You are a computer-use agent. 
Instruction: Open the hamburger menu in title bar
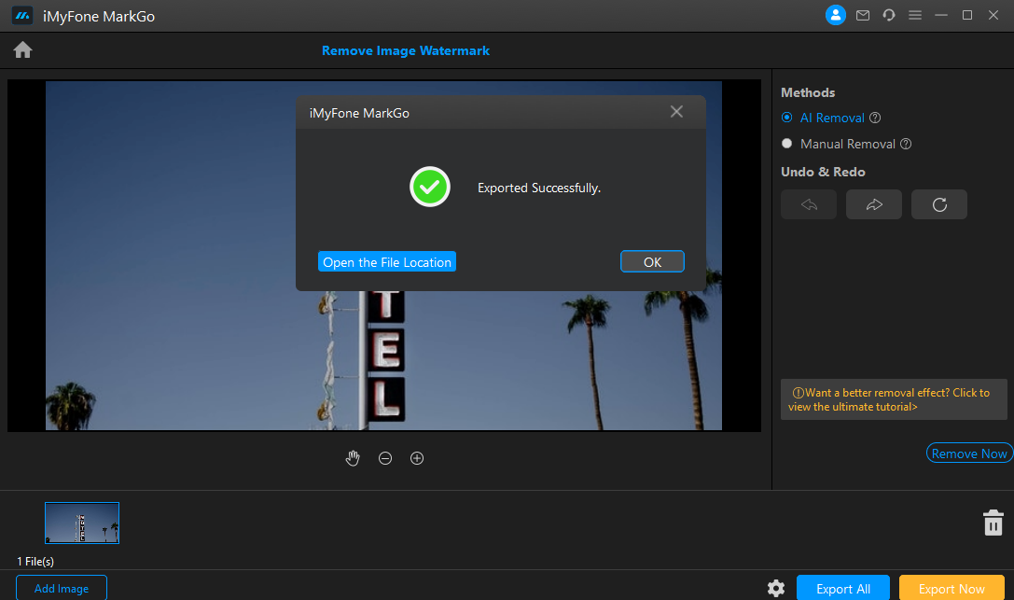point(915,15)
